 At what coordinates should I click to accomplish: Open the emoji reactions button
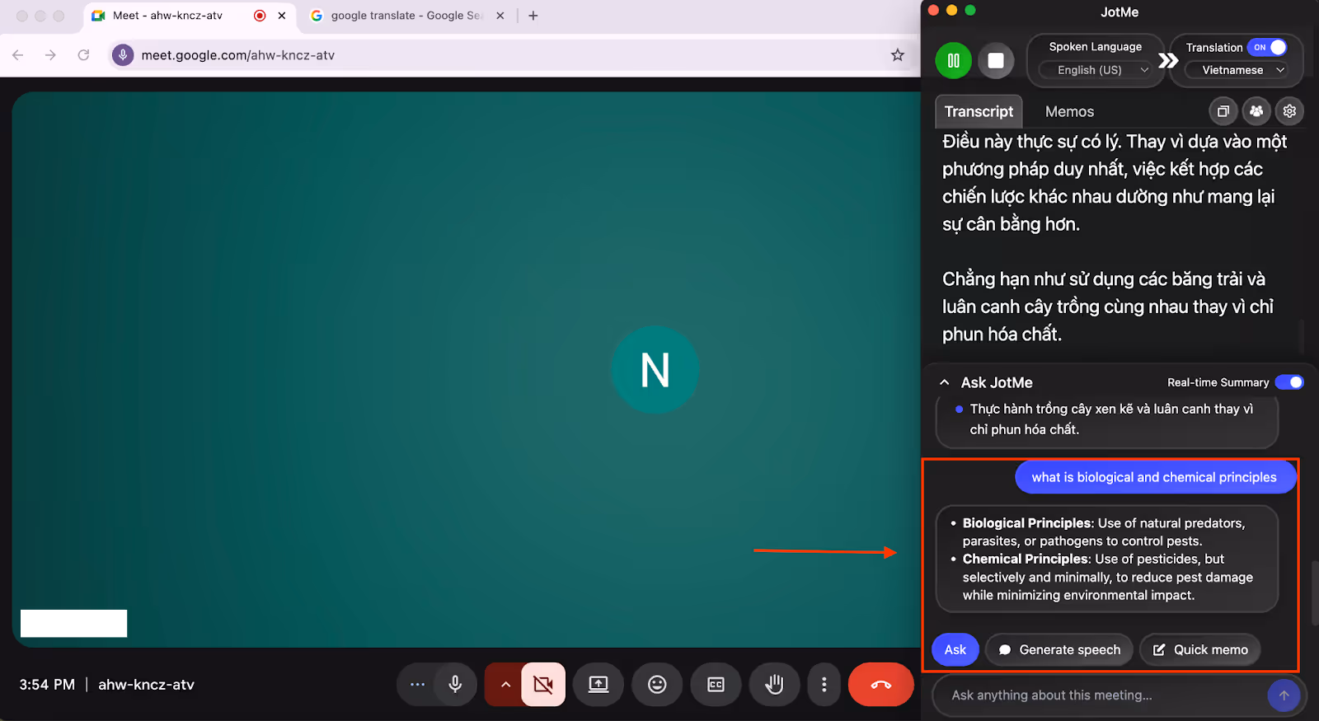pyautogui.click(x=657, y=685)
